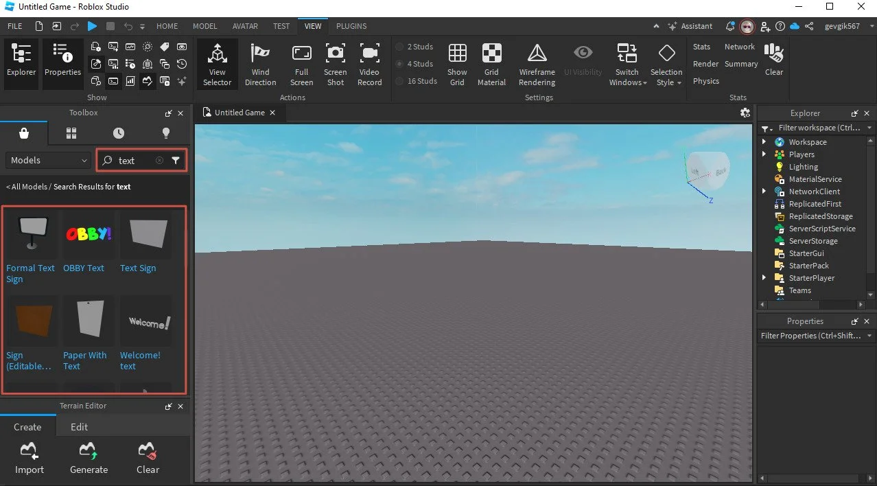Start Video Record
Image resolution: width=877 pixels, height=486 pixels.
369,65
